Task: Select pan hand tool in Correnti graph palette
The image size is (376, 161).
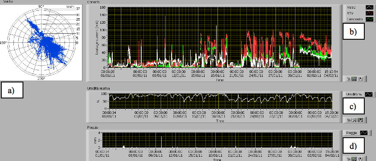Action: [x=361, y=79]
